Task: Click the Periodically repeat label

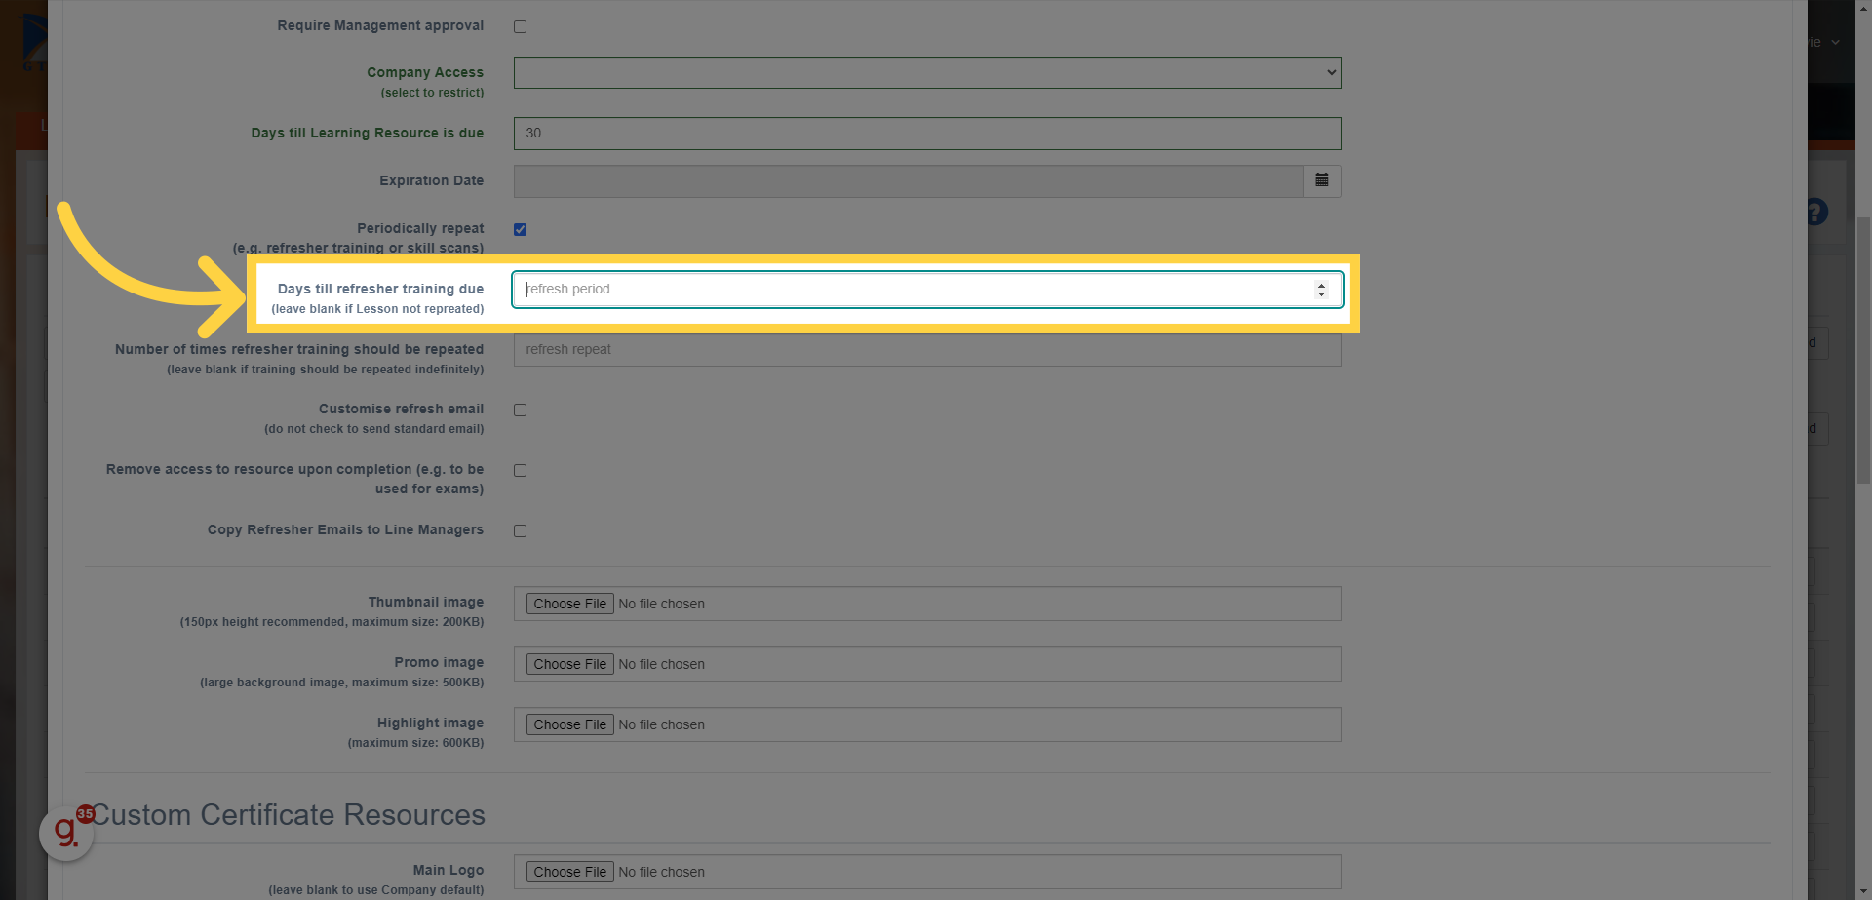Action: (420, 228)
